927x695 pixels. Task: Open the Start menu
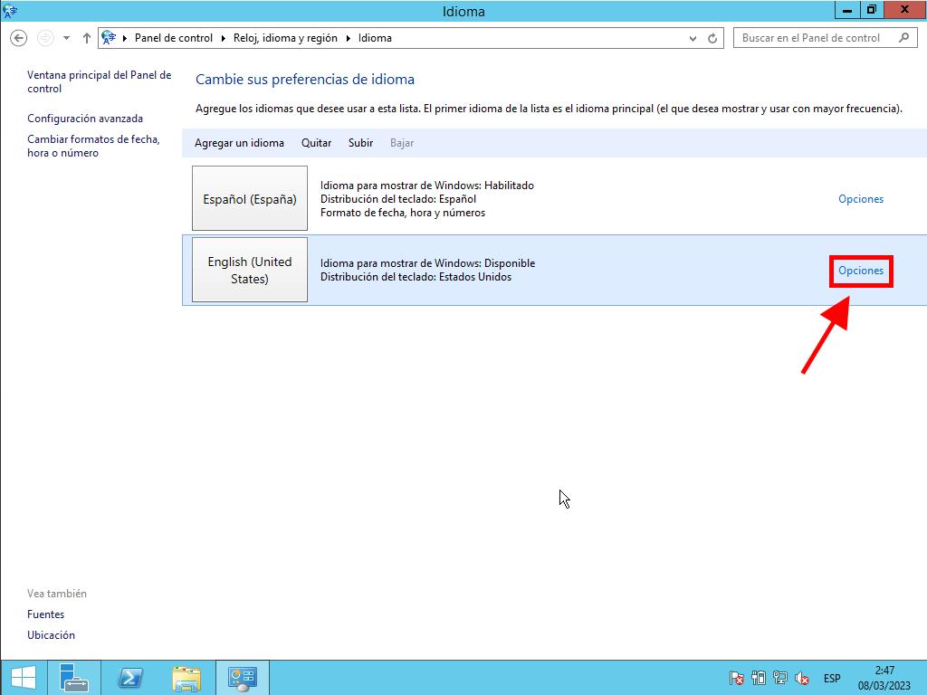click(x=23, y=678)
